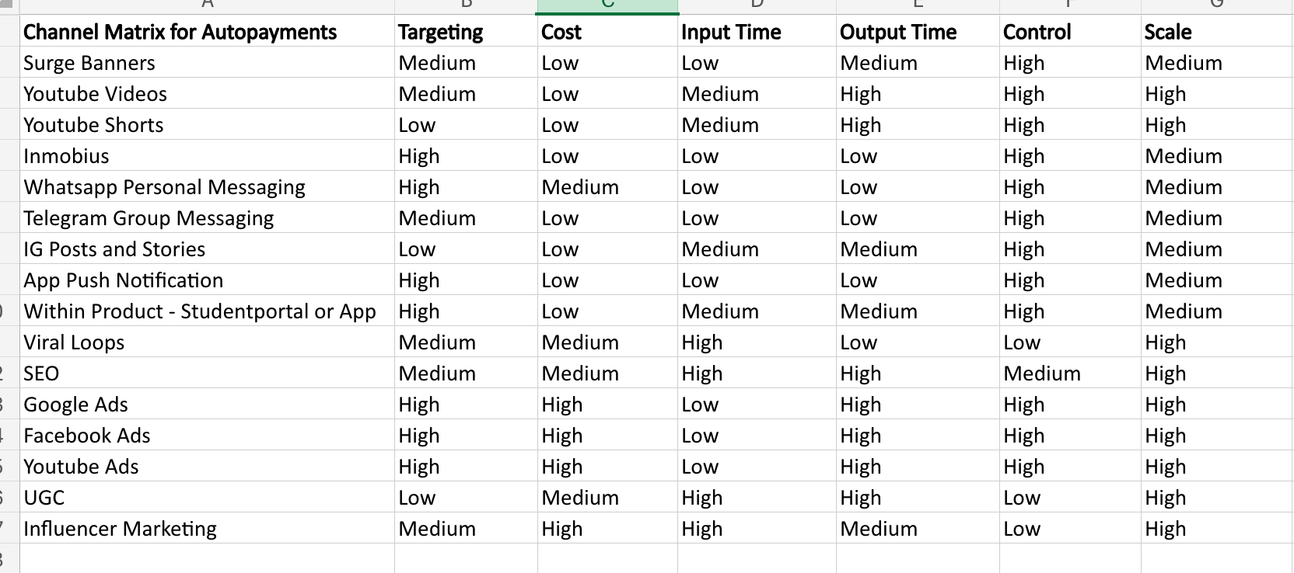Select the highlighted column C header
This screenshot has height=573, width=1294.
click(x=607, y=6)
